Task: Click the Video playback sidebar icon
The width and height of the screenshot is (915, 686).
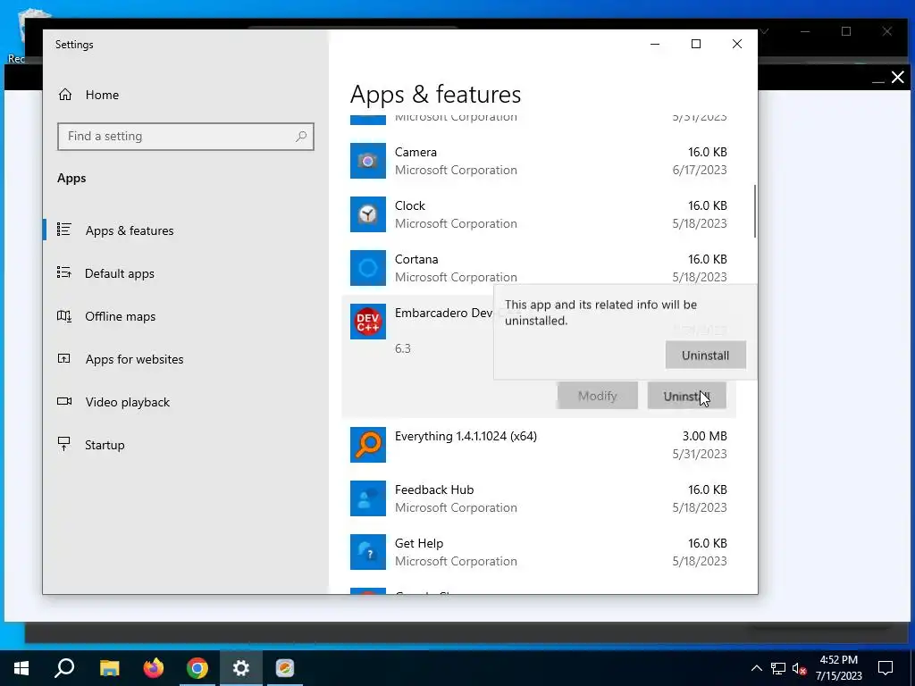Action: tap(64, 401)
